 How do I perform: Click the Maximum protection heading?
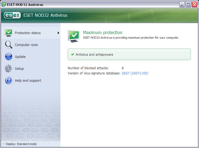tap(103, 32)
